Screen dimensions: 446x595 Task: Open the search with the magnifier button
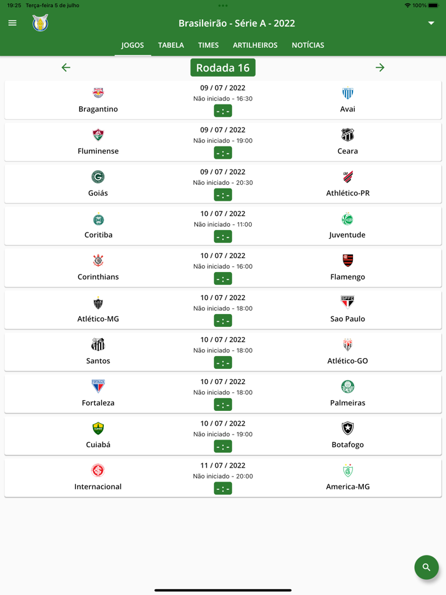[x=426, y=567]
